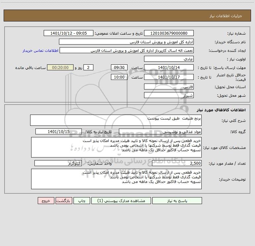Click the remaining time countdown 00:20:00
The image size is (255, 246).
pos(60,67)
